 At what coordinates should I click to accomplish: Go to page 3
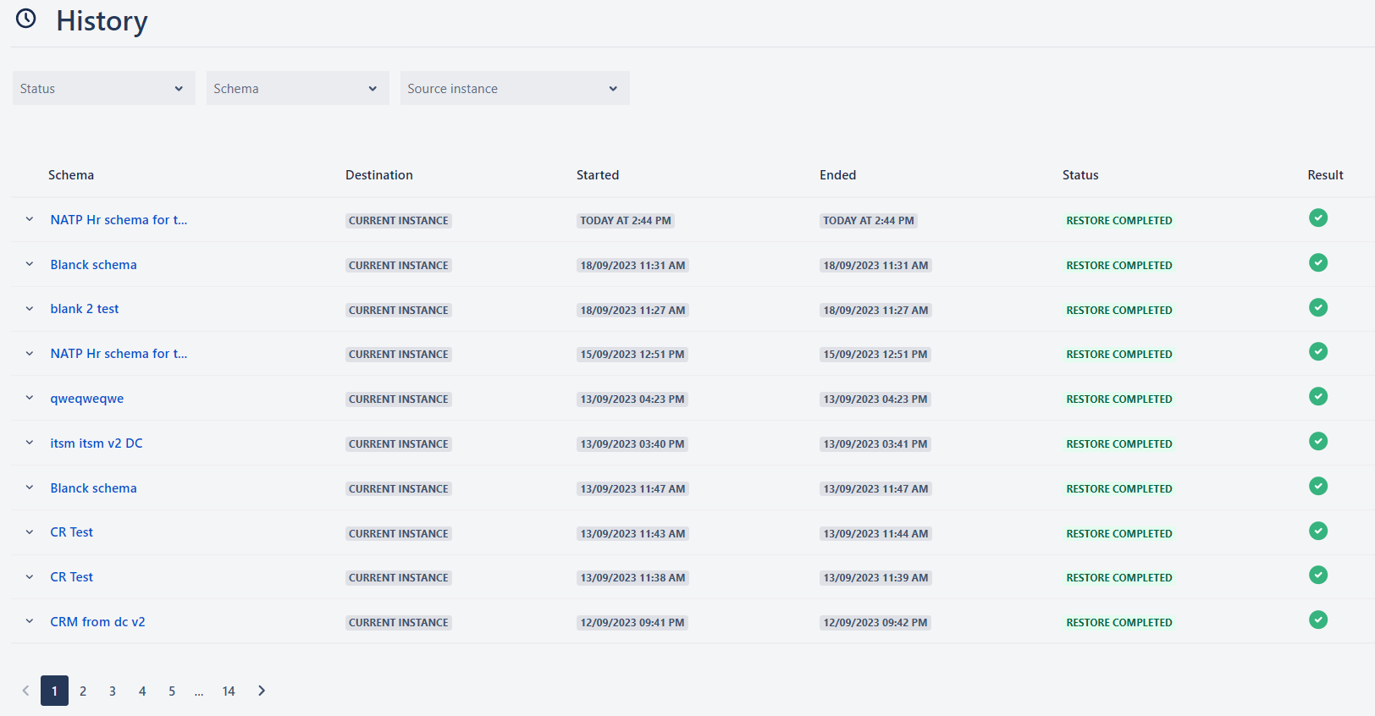[x=113, y=691]
